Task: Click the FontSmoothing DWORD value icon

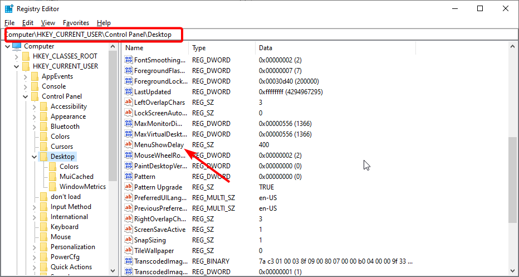Action: coord(129,60)
